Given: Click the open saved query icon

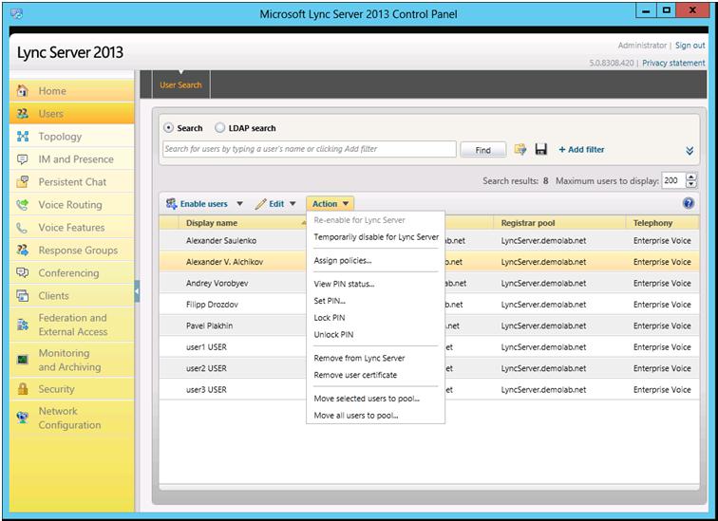Looking at the screenshot, I should (520, 149).
